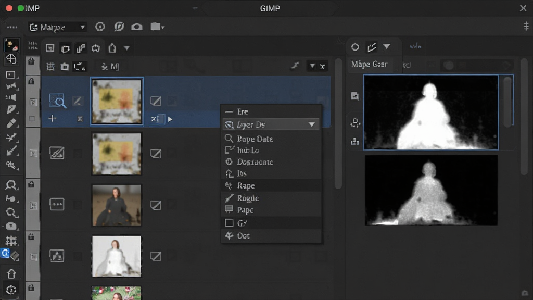Screen dimensions: 533x300
Task: Select the top yellow painting layer thumbnail
Action: coord(117,102)
